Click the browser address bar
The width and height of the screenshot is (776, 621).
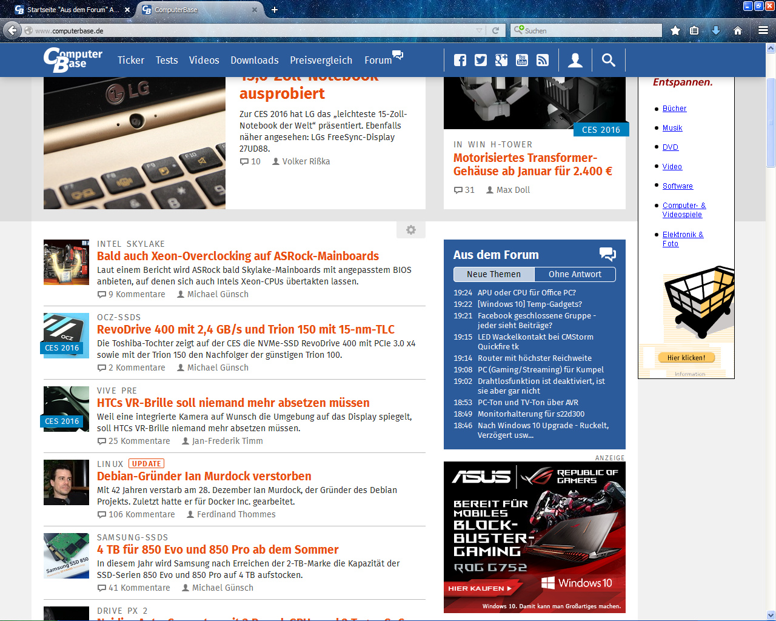point(255,30)
